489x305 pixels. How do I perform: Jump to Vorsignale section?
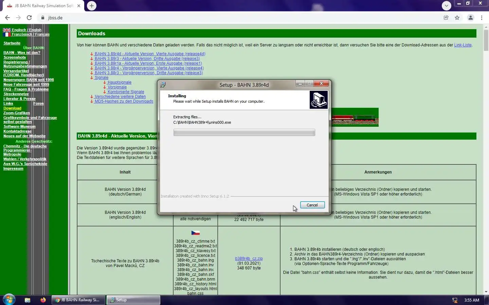coord(117,87)
